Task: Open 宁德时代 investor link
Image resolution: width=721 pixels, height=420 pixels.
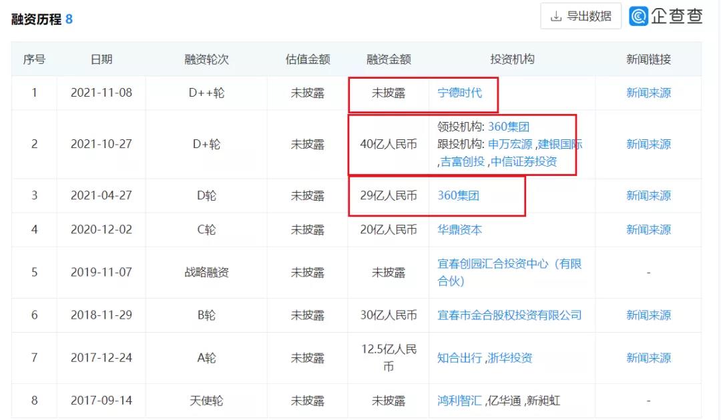Action: tap(459, 93)
